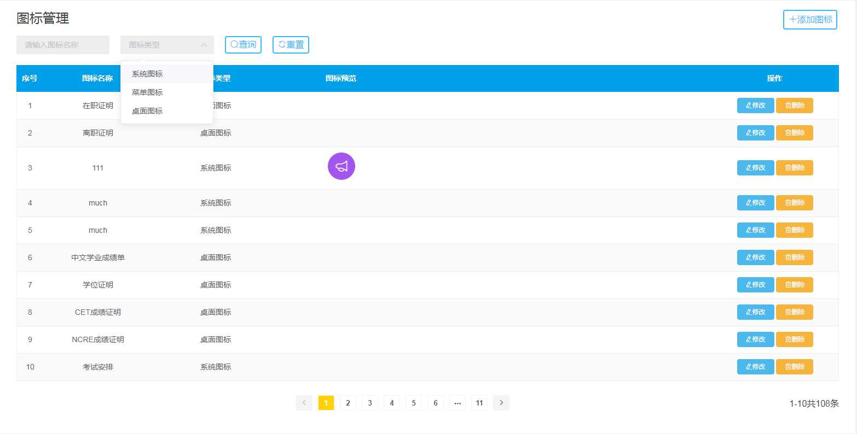The width and height of the screenshot is (857, 434).
Task: Go to pagination page 6
Action: click(436, 403)
